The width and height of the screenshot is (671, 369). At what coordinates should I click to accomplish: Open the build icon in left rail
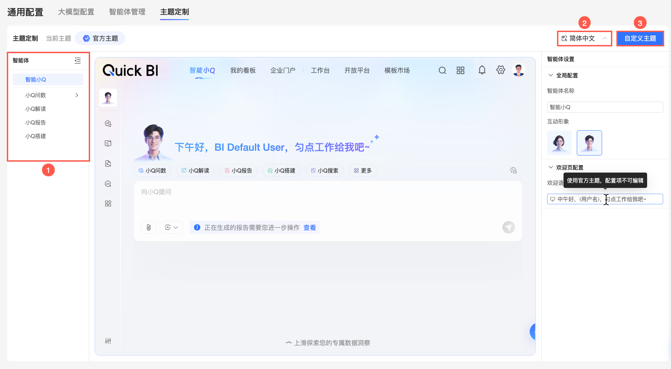pyautogui.click(x=108, y=183)
